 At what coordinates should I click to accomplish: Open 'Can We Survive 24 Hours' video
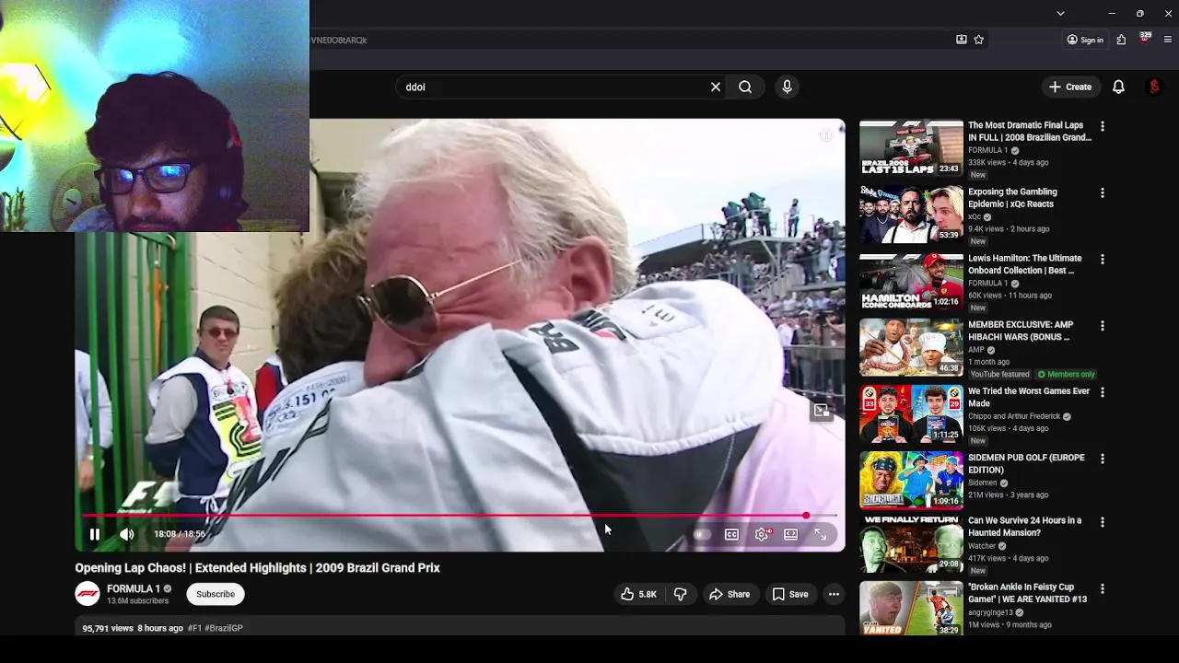click(x=1024, y=526)
